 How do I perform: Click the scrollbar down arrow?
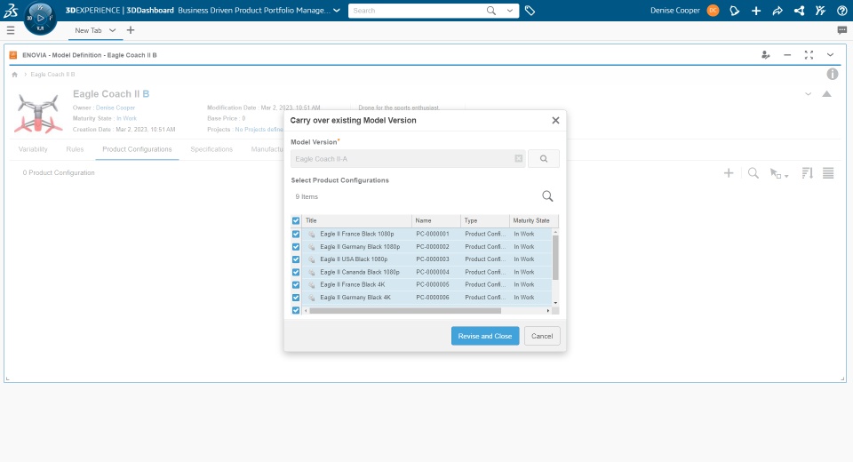coord(555,303)
